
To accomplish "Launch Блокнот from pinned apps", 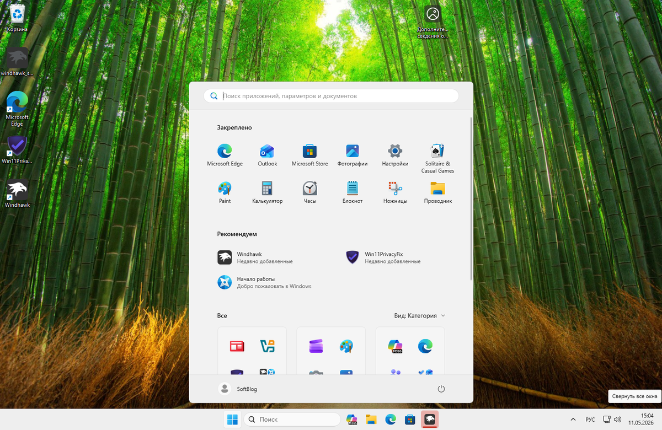I will click(x=353, y=192).
